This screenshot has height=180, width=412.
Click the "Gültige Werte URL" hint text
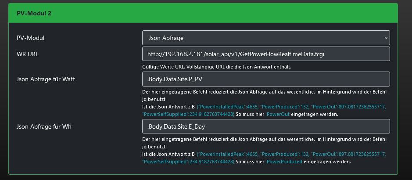click(x=217, y=67)
